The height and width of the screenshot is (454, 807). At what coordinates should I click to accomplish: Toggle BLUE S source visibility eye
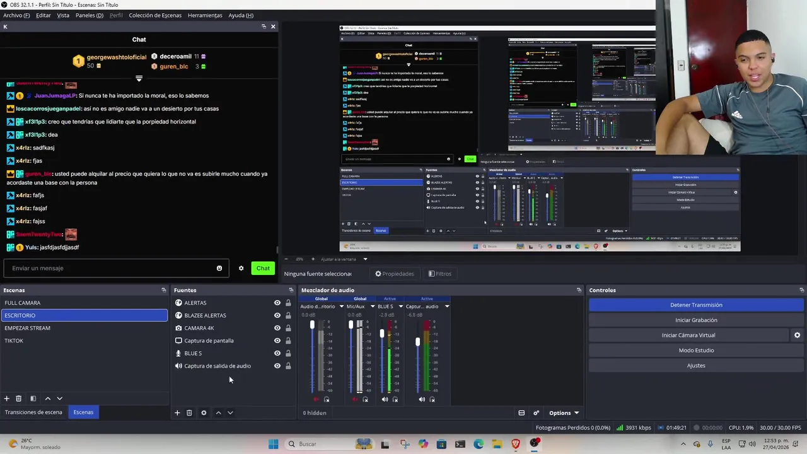tap(277, 353)
